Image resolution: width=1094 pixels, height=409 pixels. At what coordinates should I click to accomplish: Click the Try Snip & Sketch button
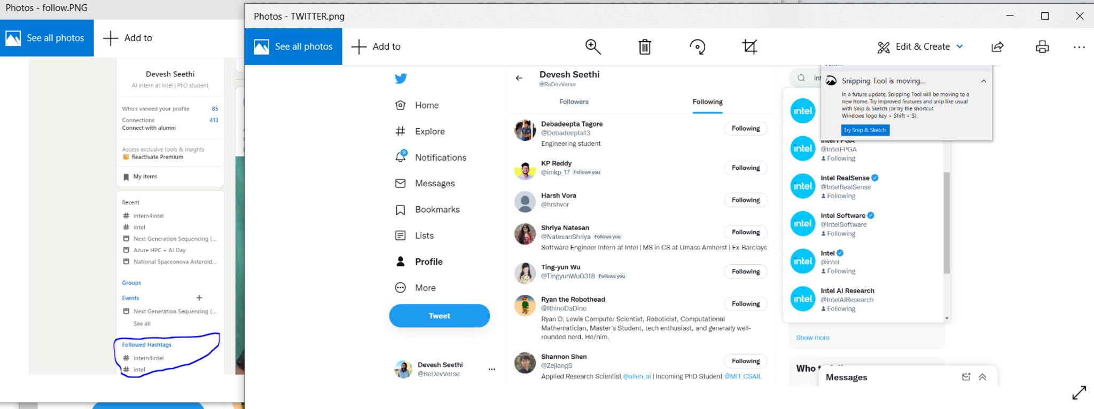865,130
